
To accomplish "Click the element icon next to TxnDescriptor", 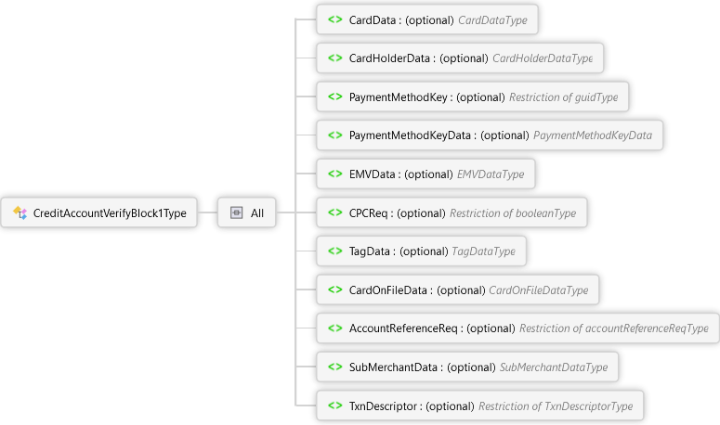I will (x=334, y=406).
